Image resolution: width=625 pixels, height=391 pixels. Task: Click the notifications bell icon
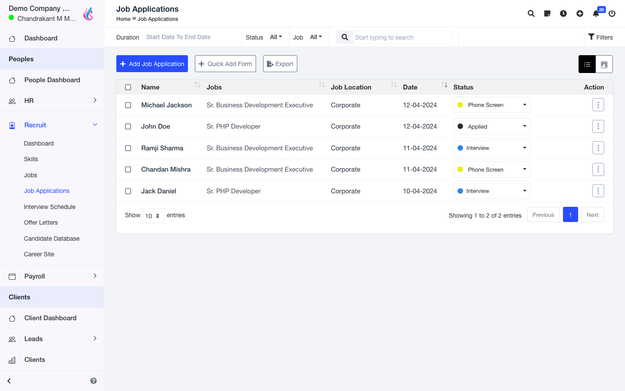(596, 13)
